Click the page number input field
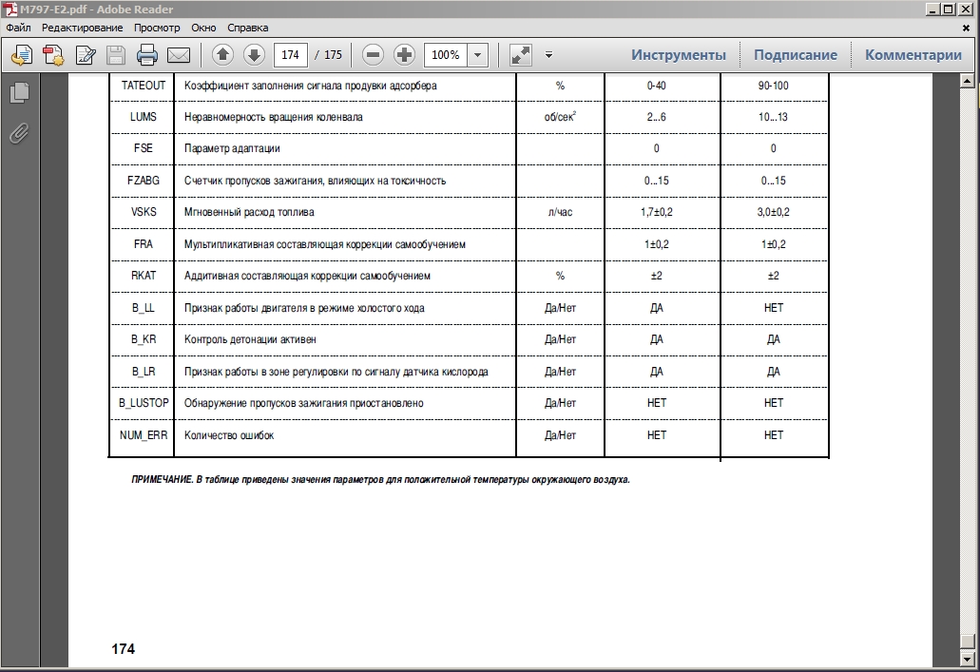Screen dimensions: 980x672 [290, 55]
